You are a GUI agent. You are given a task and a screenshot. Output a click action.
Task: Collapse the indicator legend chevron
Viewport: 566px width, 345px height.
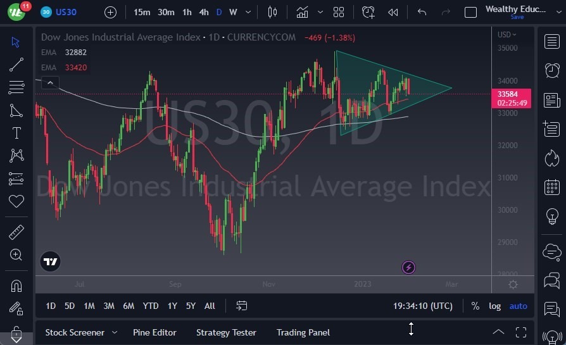[50, 83]
